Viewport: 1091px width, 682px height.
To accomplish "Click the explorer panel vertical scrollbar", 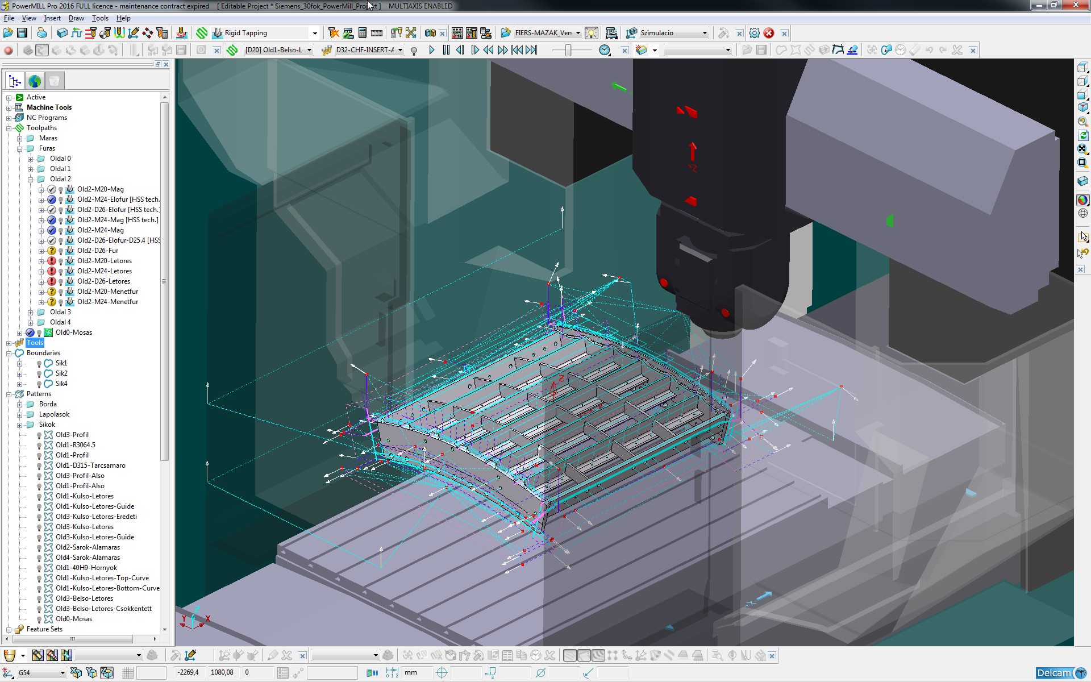I will pyautogui.click(x=165, y=281).
